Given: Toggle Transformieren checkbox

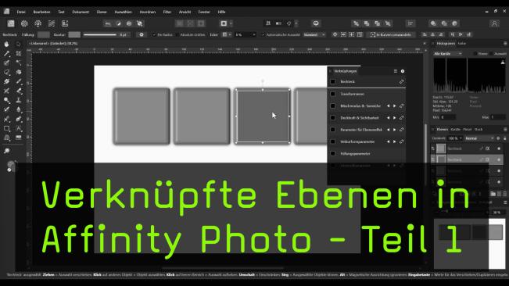Looking at the screenshot, I should click(333, 94).
